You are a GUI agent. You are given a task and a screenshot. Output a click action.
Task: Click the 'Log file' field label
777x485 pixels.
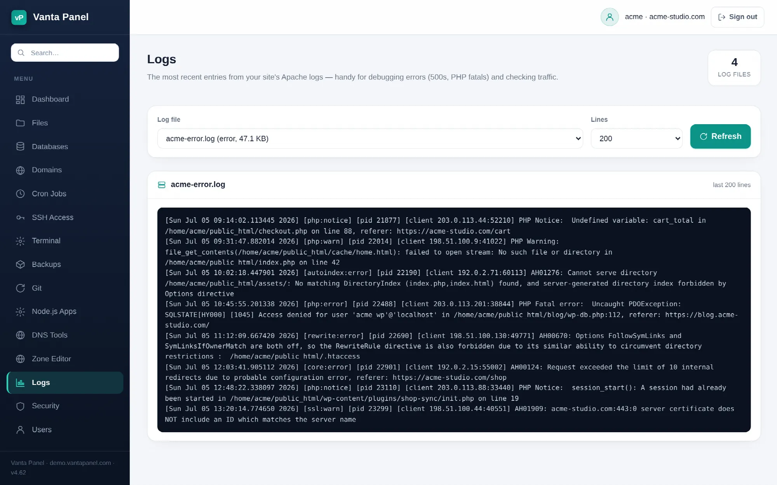[169, 120]
